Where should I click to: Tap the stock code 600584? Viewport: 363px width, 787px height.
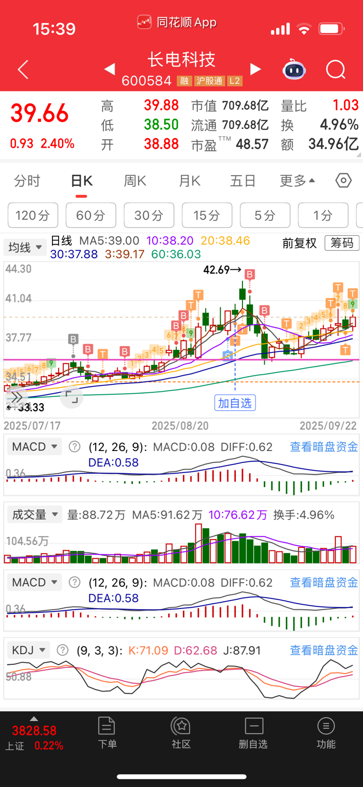point(147,81)
